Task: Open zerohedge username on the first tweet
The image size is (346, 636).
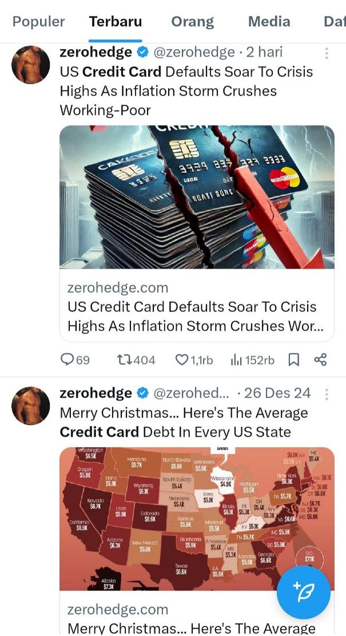Action: (96, 52)
